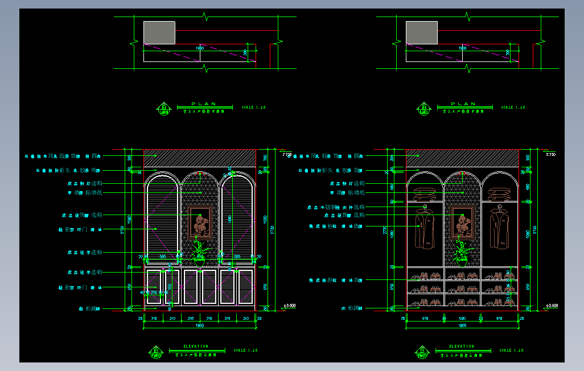Screen dimensions: 584x371
Task: Click the SCALE 1:25 label next to right PLAN
Action: click(513, 108)
